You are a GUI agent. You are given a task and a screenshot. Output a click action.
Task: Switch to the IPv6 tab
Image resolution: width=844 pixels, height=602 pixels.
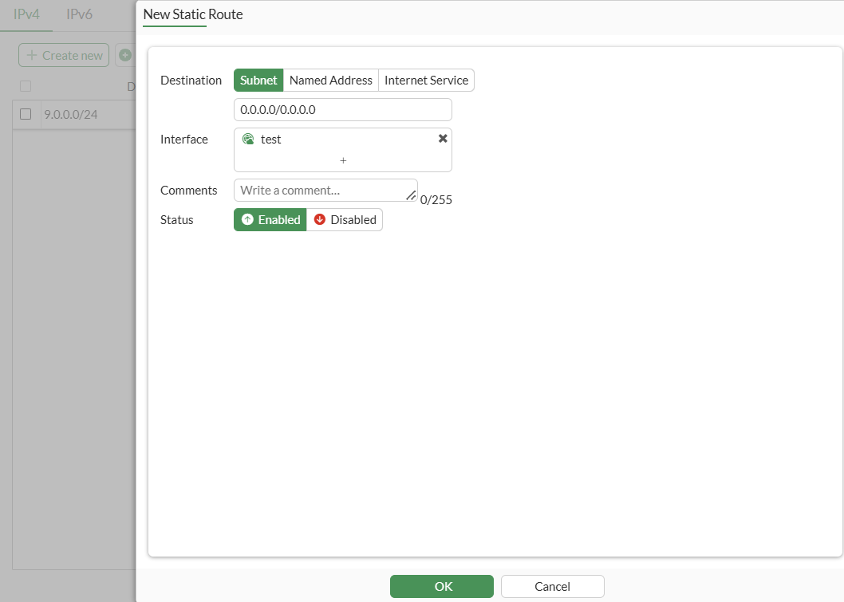(79, 14)
